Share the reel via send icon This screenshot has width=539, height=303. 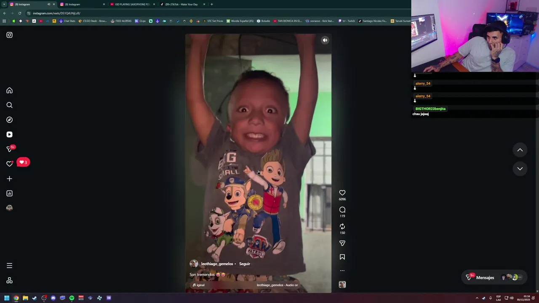(x=342, y=243)
